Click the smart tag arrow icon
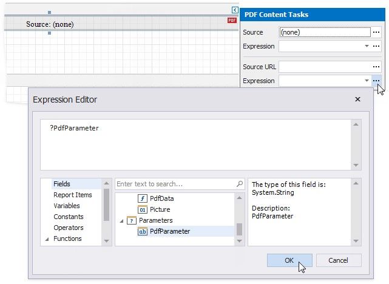This screenshot has width=389, height=284. [x=234, y=10]
